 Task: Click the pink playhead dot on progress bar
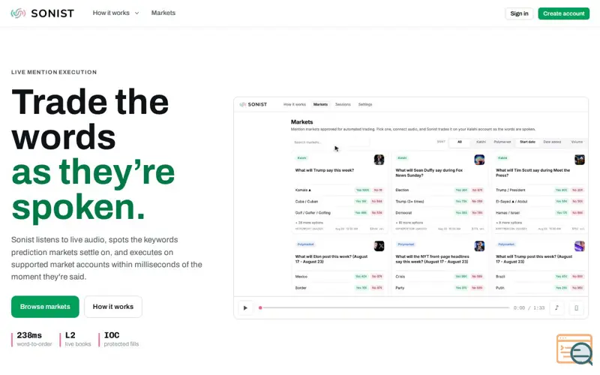point(260,307)
